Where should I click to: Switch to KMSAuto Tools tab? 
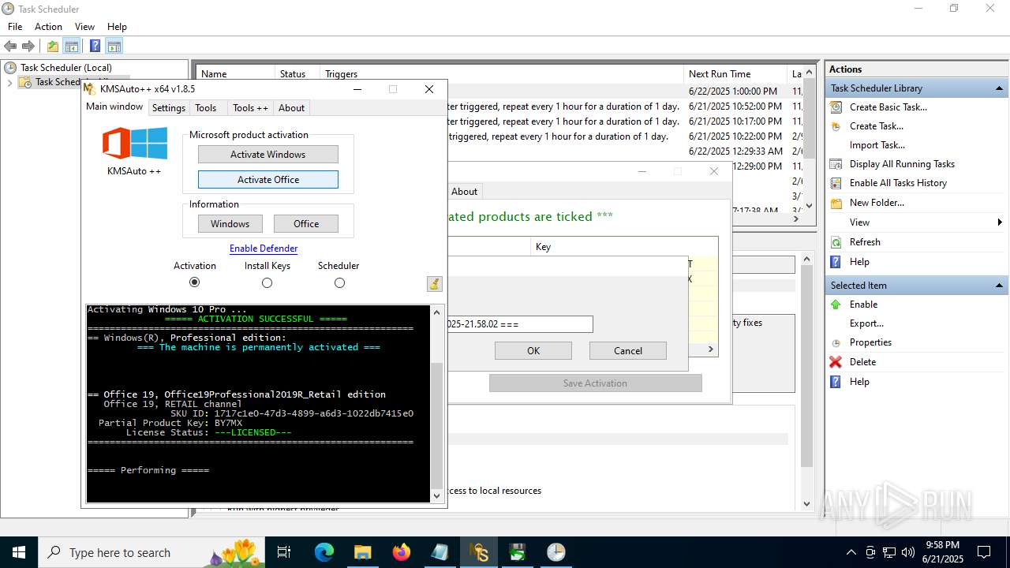[206, 108]
